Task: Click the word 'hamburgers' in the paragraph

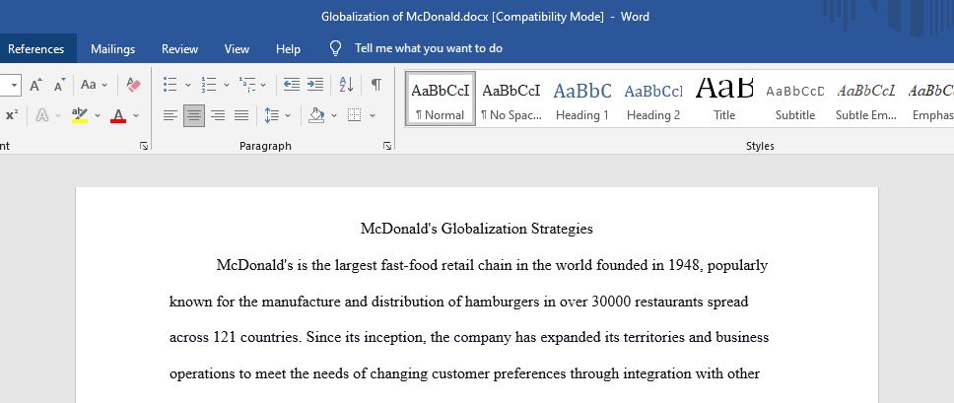Action: 503,302
